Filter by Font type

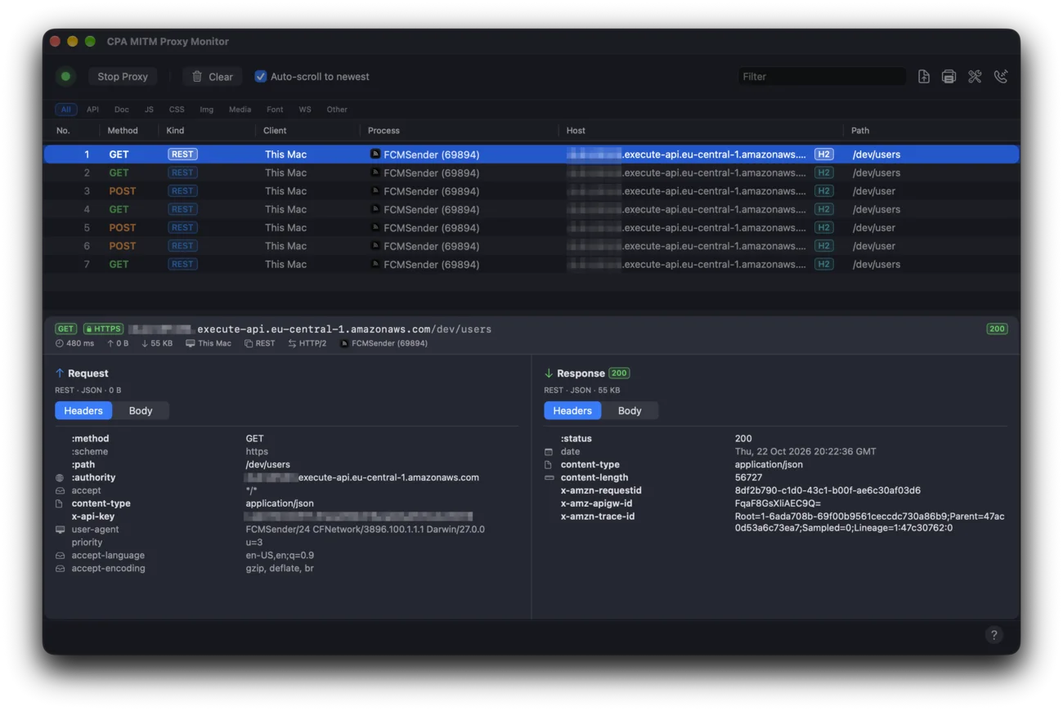[275, 110]
